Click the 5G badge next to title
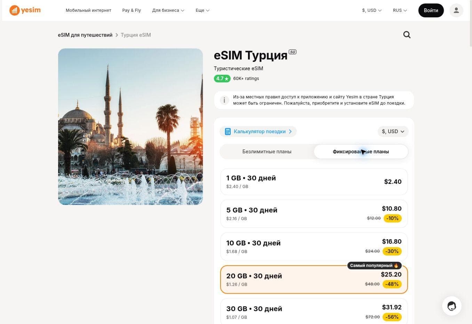This screenshot has width=472, height=324. point(293,52)
